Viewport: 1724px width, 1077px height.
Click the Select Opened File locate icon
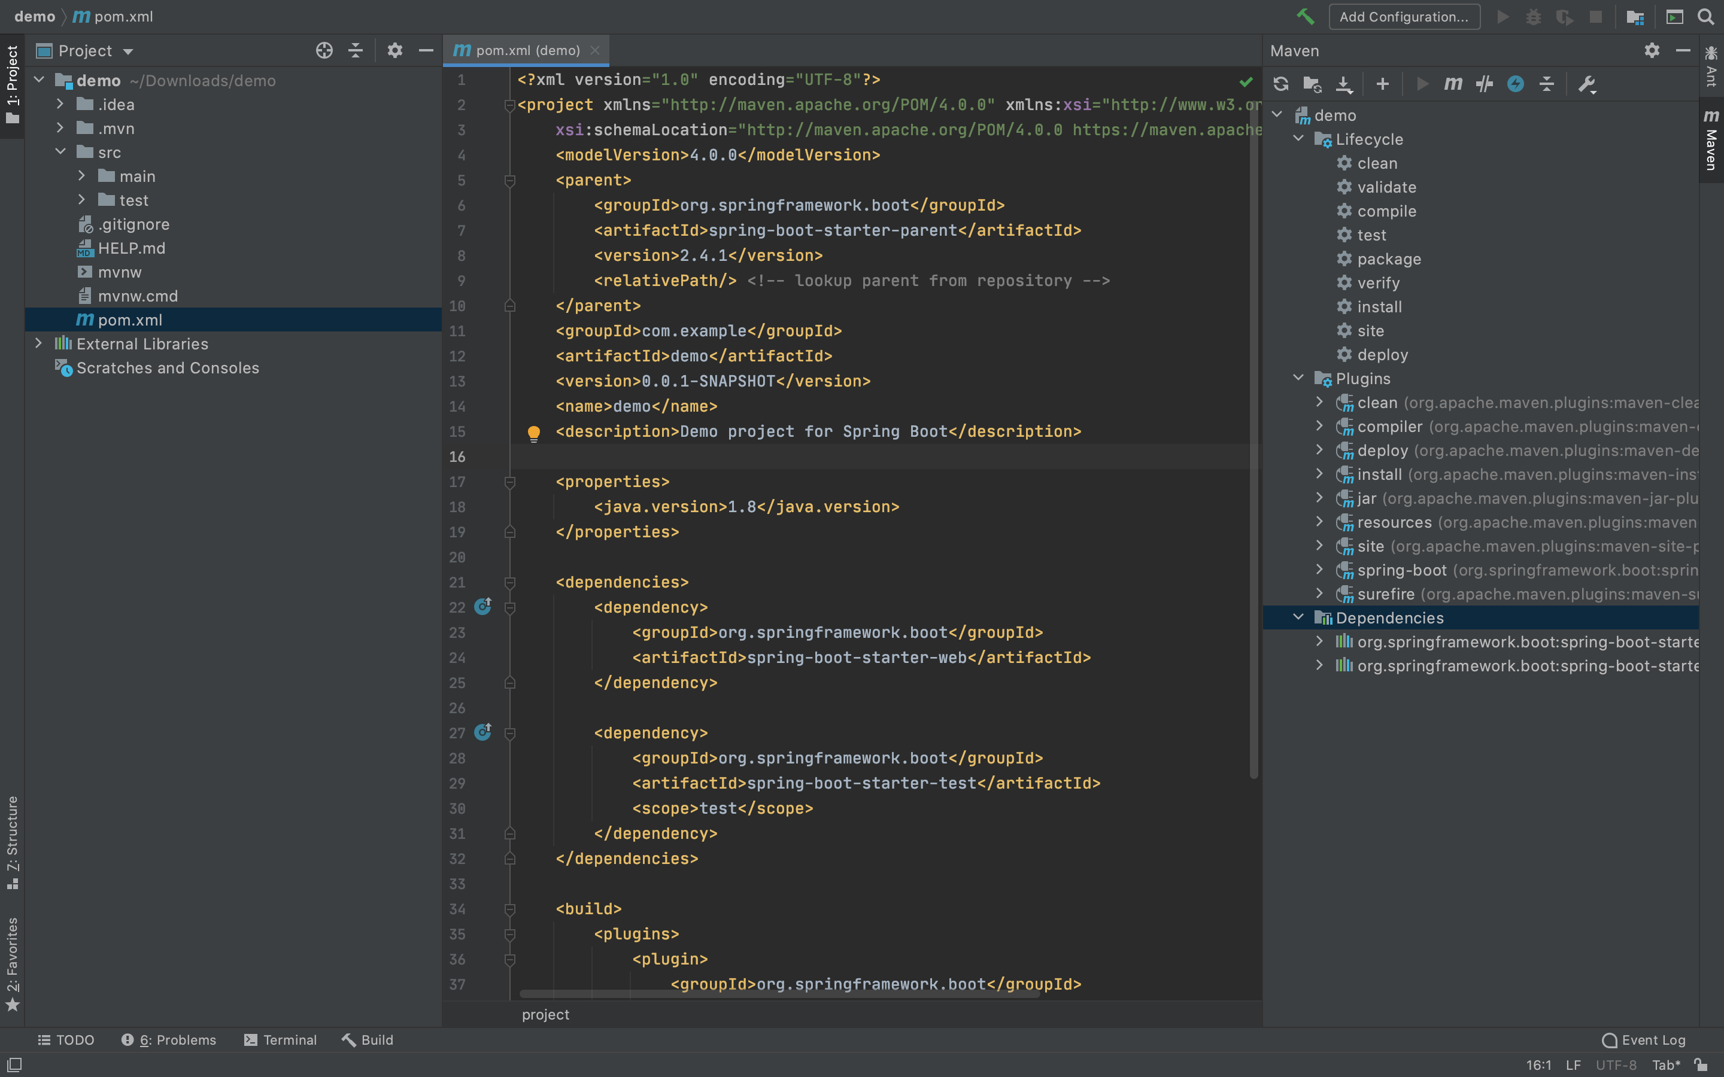(x=324, y=51)
